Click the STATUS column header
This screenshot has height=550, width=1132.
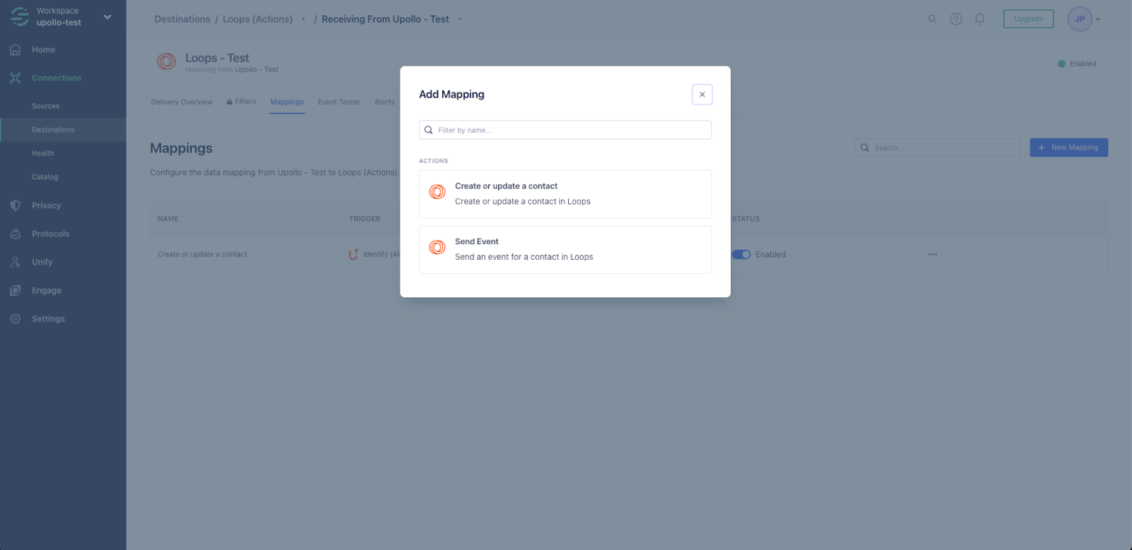coord(746,219)
